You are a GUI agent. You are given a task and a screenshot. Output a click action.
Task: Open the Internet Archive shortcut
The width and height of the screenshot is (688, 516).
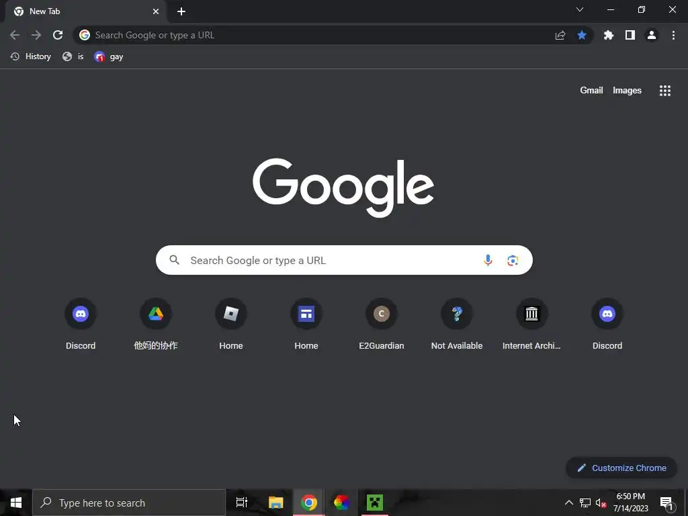coord(532,325)
